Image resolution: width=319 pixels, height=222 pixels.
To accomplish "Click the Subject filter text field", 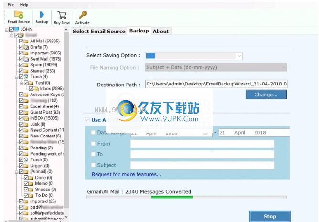I will coord(202,165).
